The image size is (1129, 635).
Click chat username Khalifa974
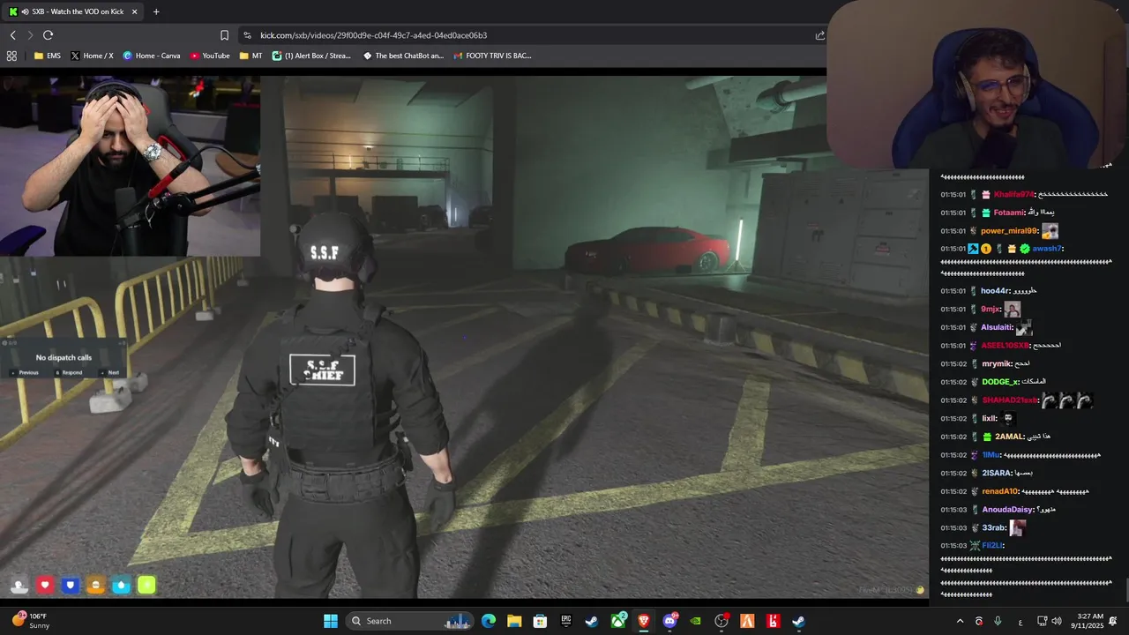[1013, 194]
